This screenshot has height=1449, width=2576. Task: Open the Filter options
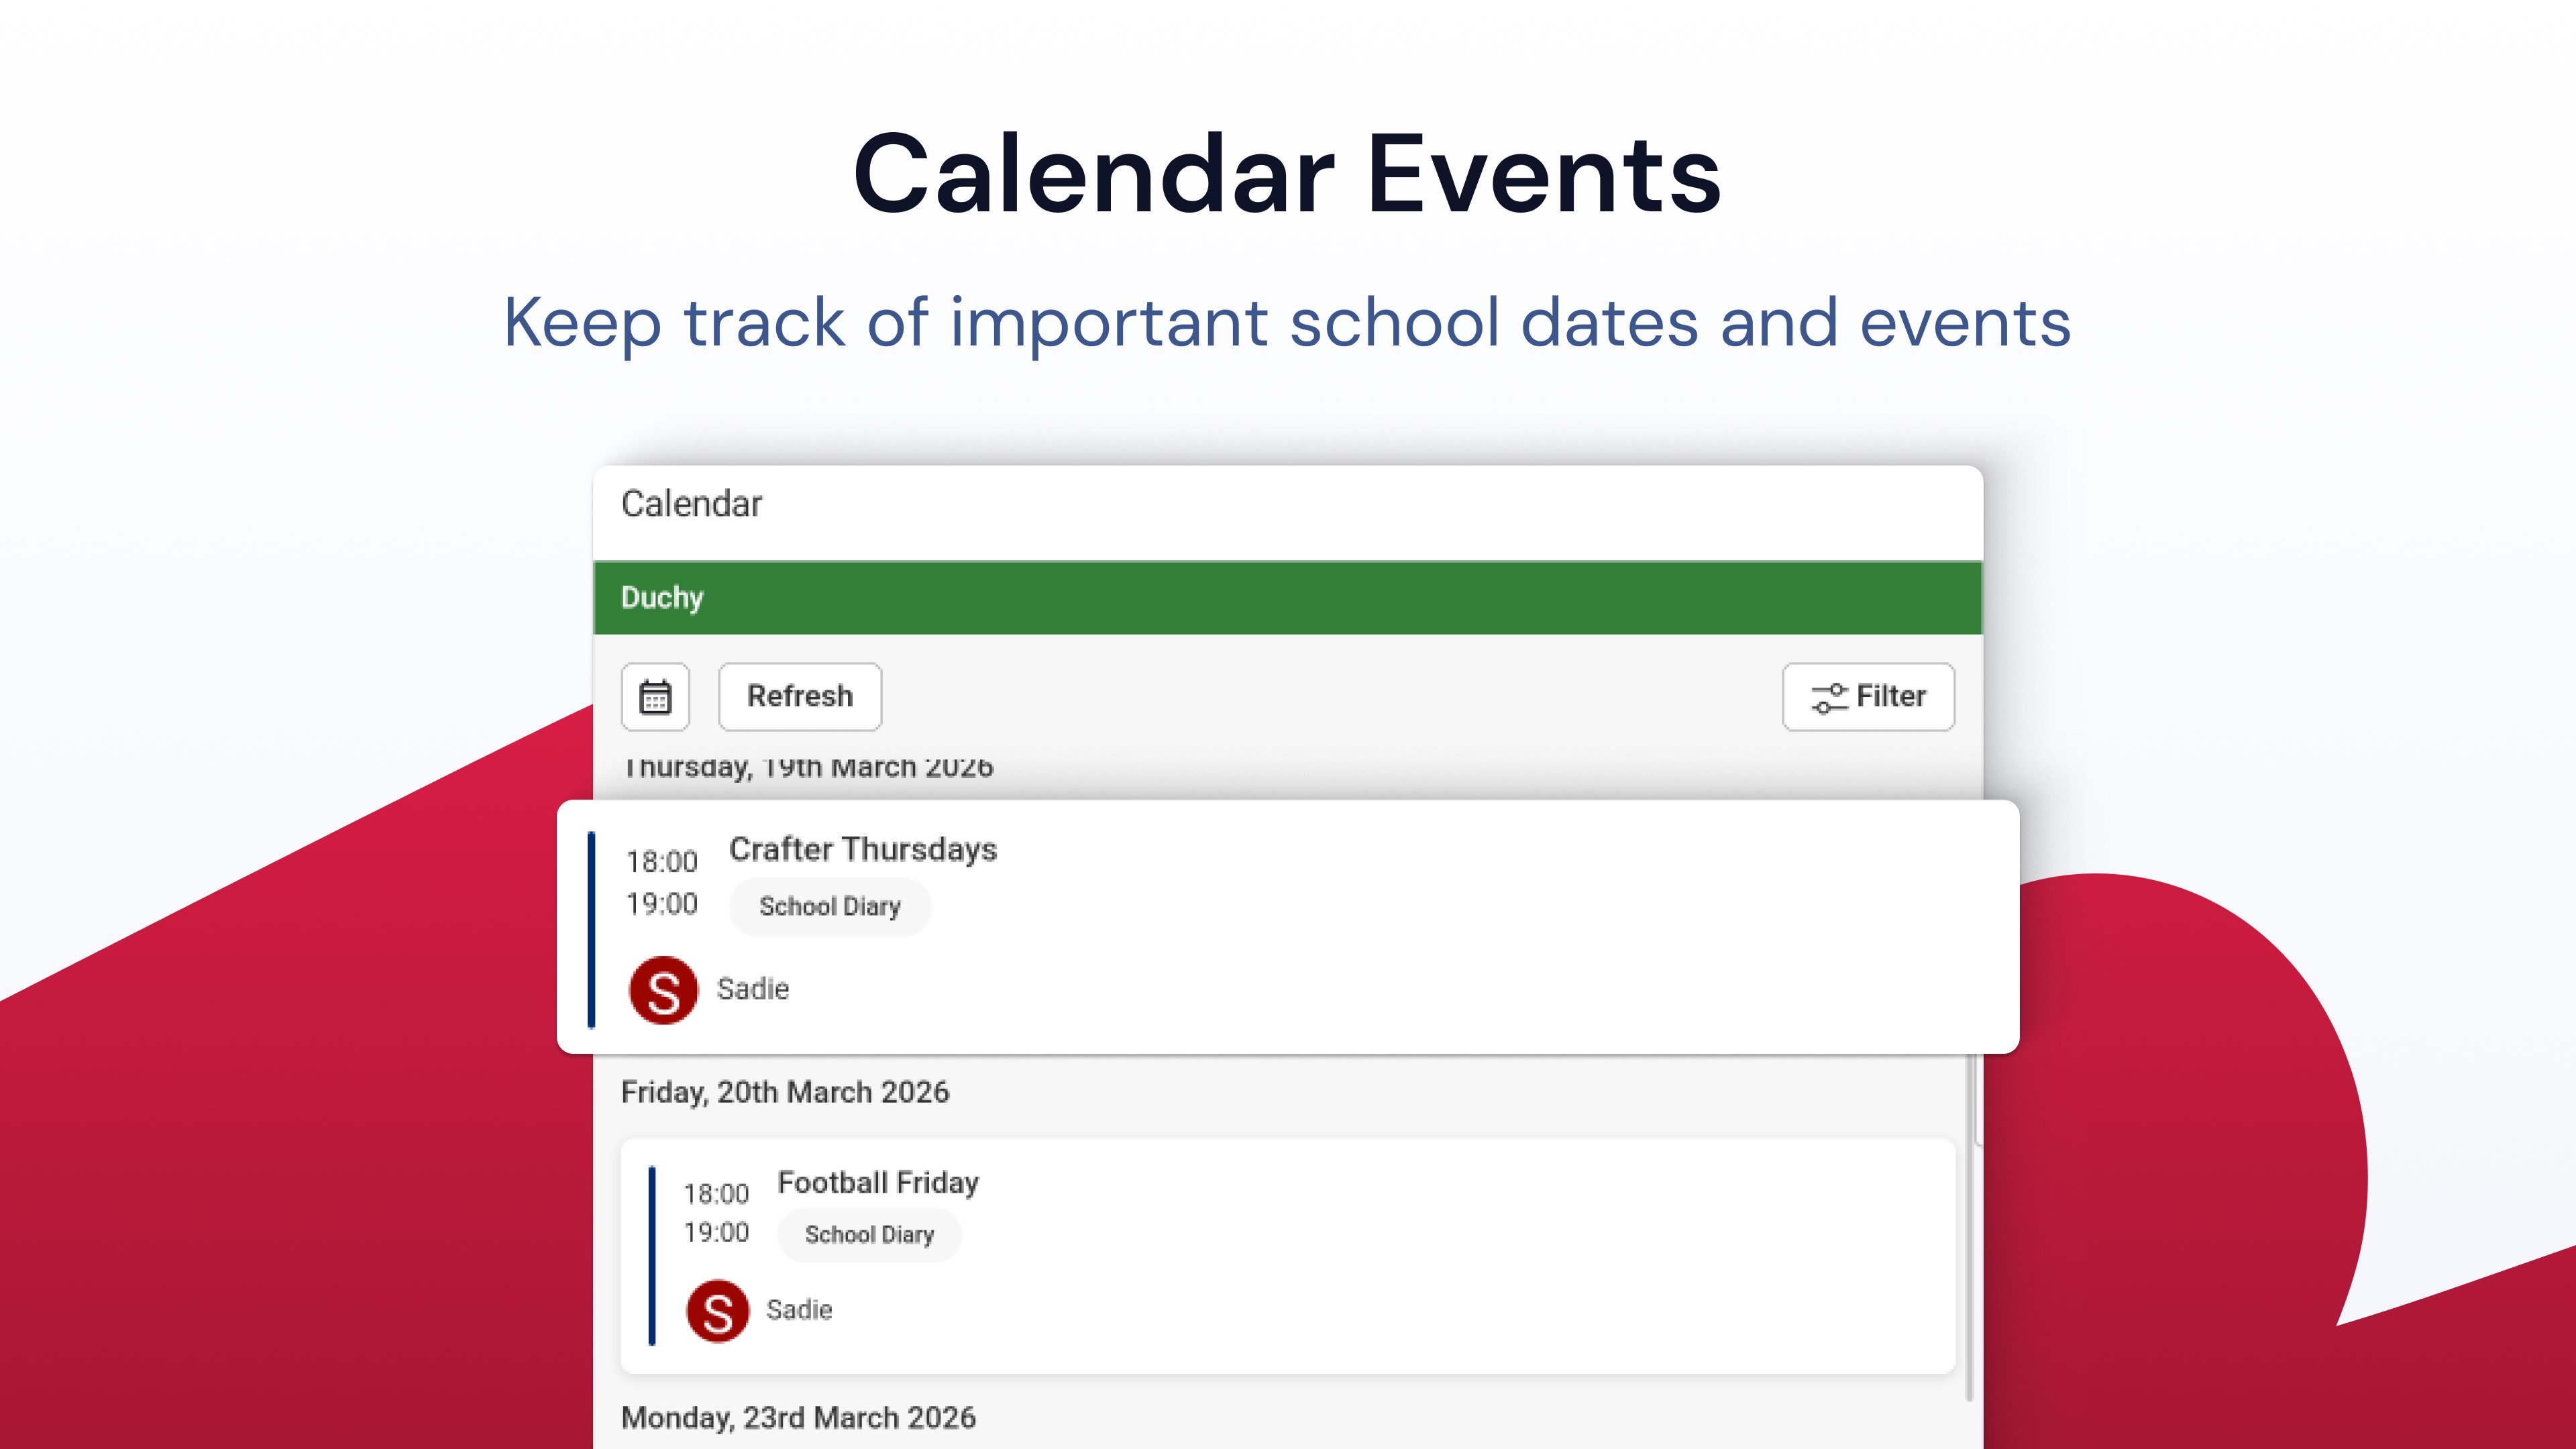(x=1868, y=696)
